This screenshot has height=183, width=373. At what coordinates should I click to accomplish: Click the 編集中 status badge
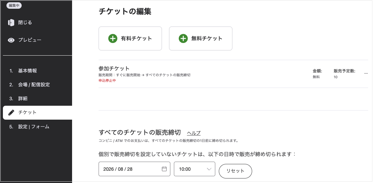(14, 5)
